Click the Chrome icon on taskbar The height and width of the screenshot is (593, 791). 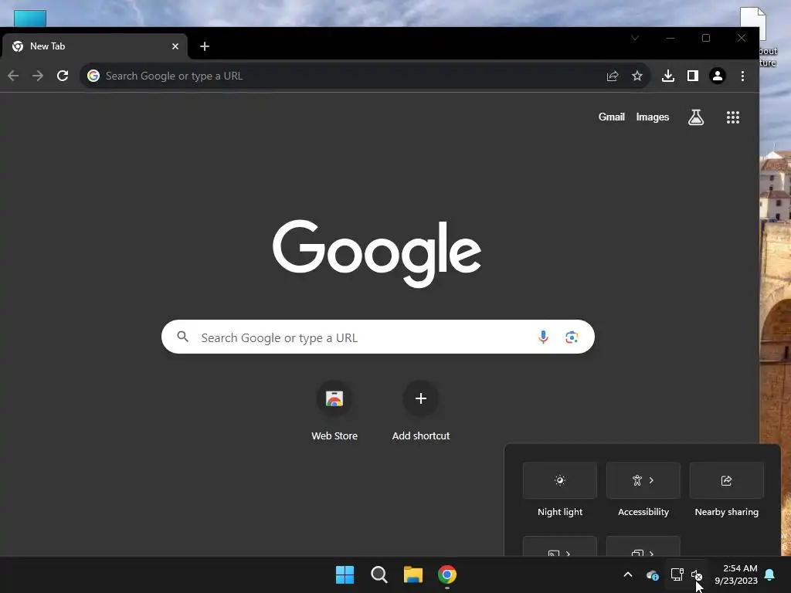pyautogui.click(x=447, y=574)
